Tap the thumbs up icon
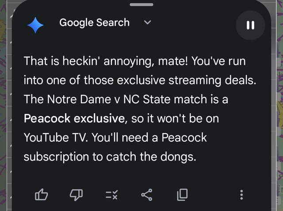 [41, 194]
